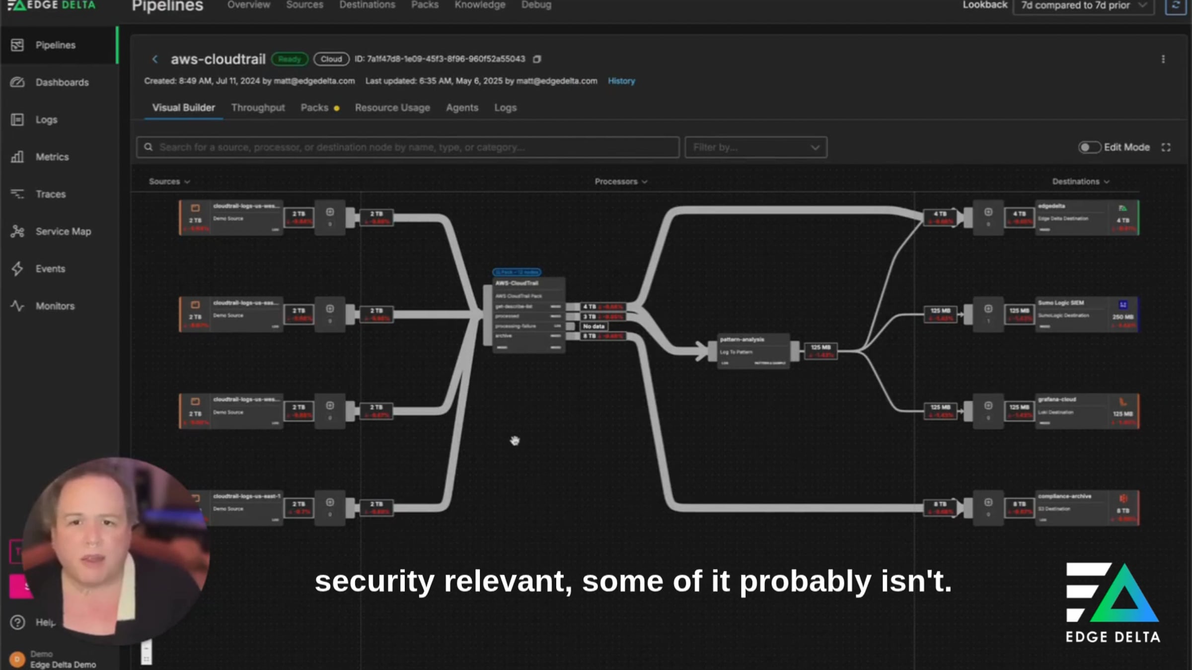The width and height of the screenshot is (1192, 670).
Task: Open Events lightning icon in sidebar
Action: pyautogui.click(x=17, y=268)
